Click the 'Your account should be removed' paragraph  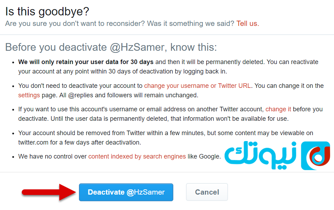pyautogui.click(x=166, y=138)
